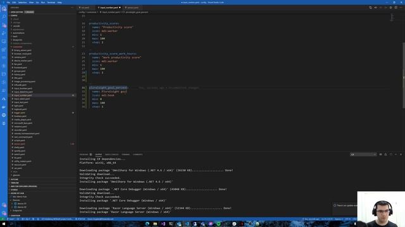
Task: Switch to the sensor.yaml editor tab
Action: coord(132,8)
